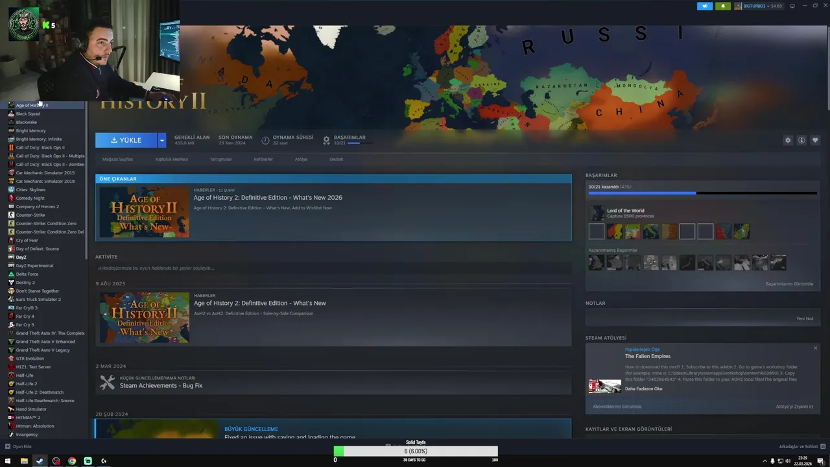Image resolution: width=830 pixels, height=467 pixels.
Task: Click Far Cry 4 game icon
Action: click(11, 316)
